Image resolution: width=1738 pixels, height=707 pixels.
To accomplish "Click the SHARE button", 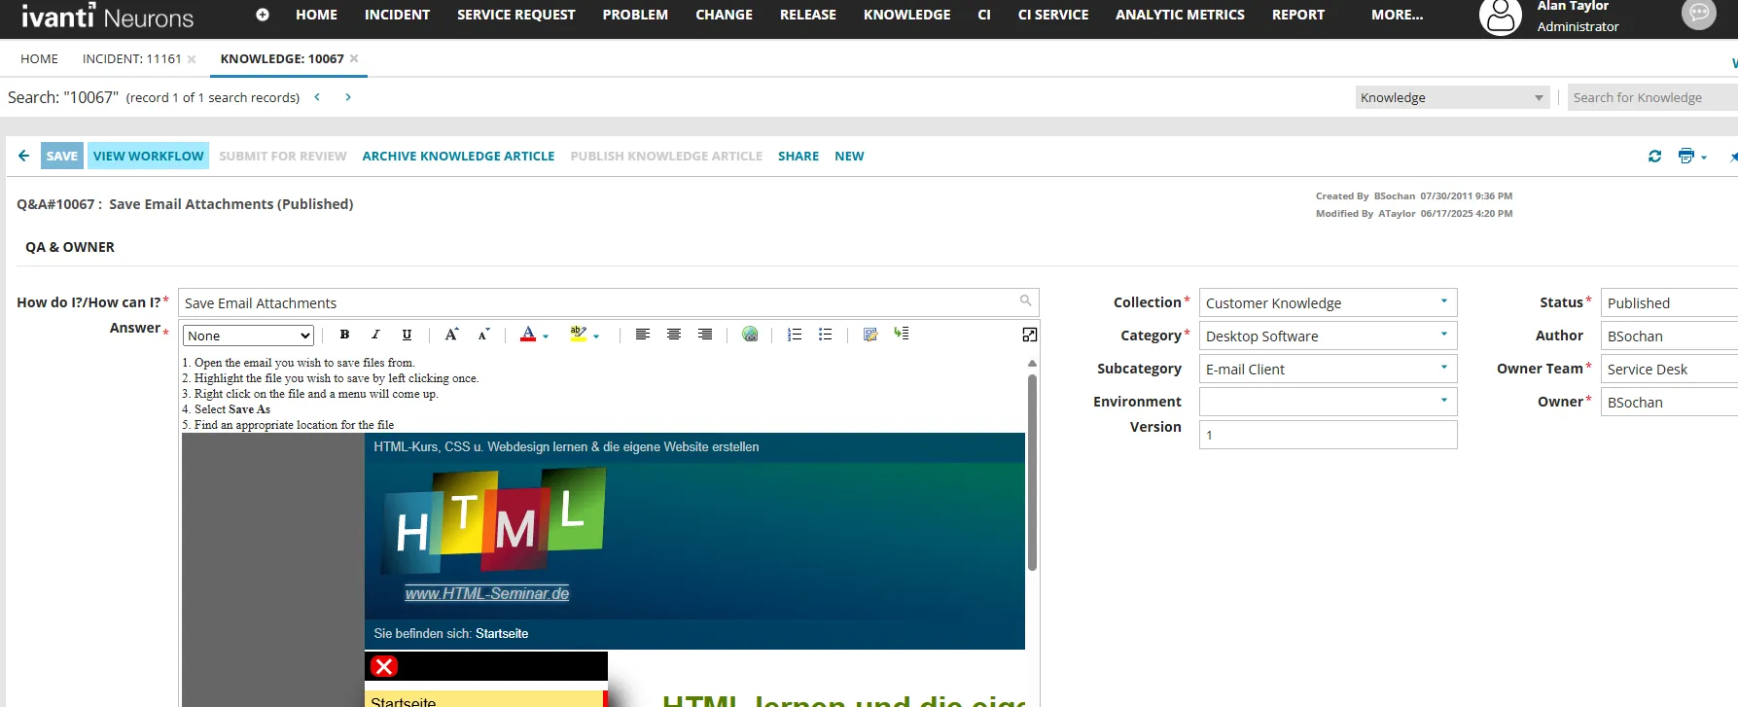I will tap(798, 156).
